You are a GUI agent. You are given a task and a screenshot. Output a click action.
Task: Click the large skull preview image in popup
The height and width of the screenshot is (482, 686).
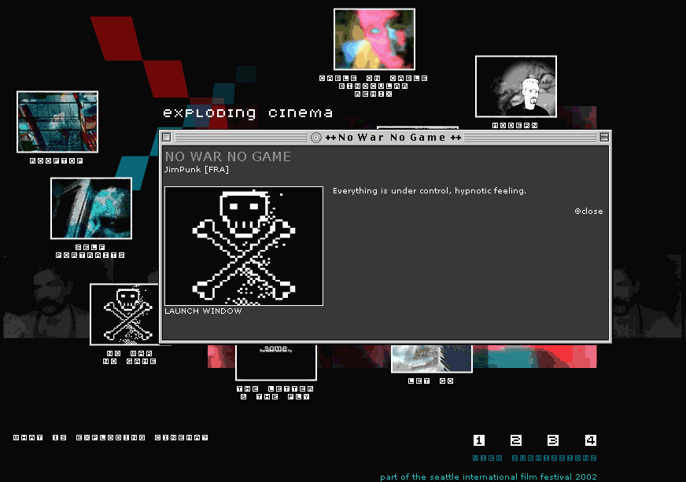243,245
